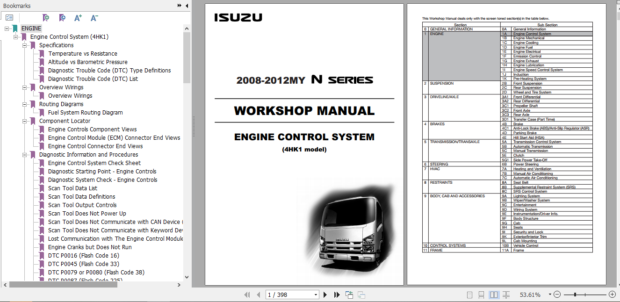
Task: Open Diagnostic Trouble Code (DTC) Type Definitions
Action: (x=109, y=71)
